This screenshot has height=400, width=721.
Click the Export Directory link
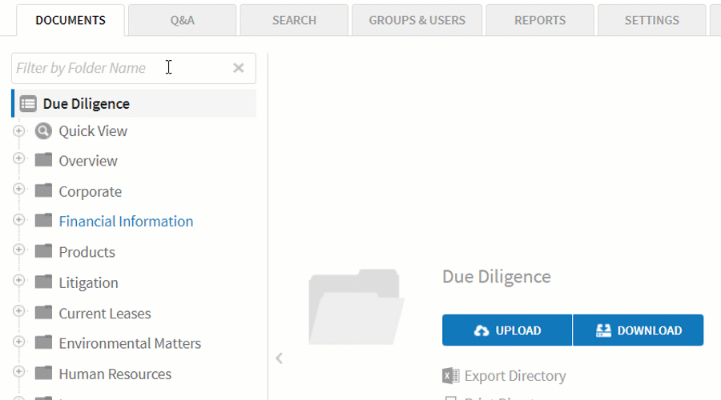[514, 376]
